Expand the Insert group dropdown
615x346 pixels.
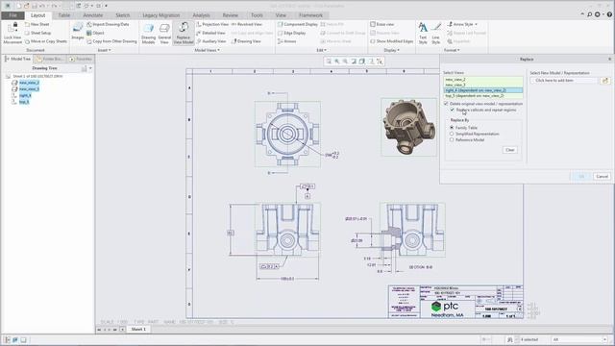[x=105, y=50]
